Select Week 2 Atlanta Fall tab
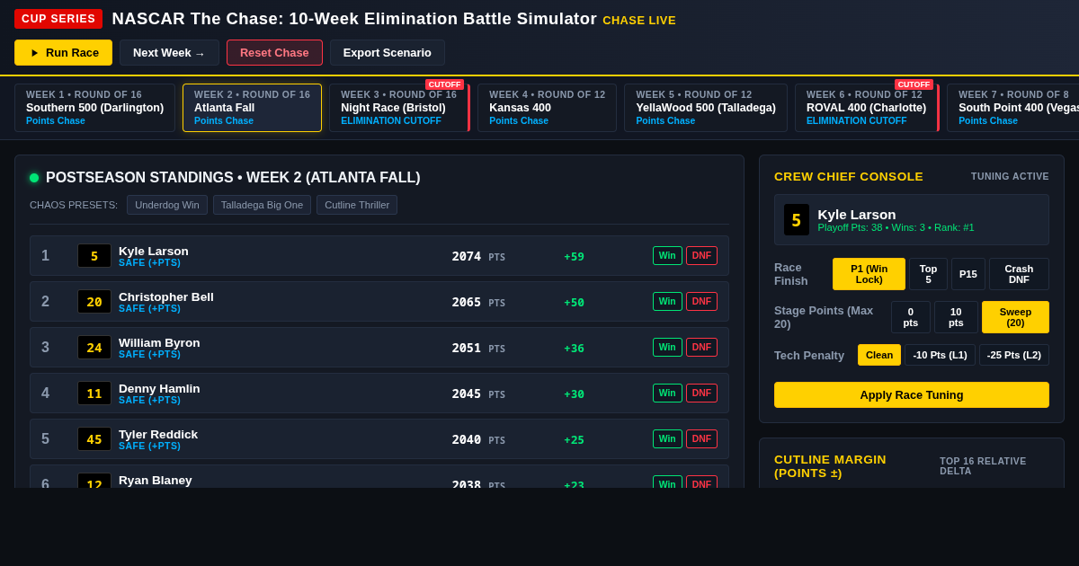 point(252,108)
